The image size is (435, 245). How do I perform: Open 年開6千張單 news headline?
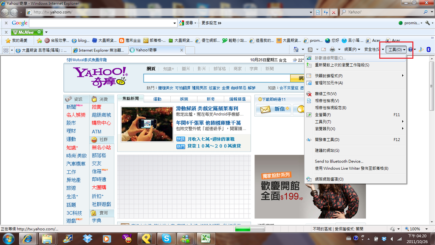tap(208, 123)
